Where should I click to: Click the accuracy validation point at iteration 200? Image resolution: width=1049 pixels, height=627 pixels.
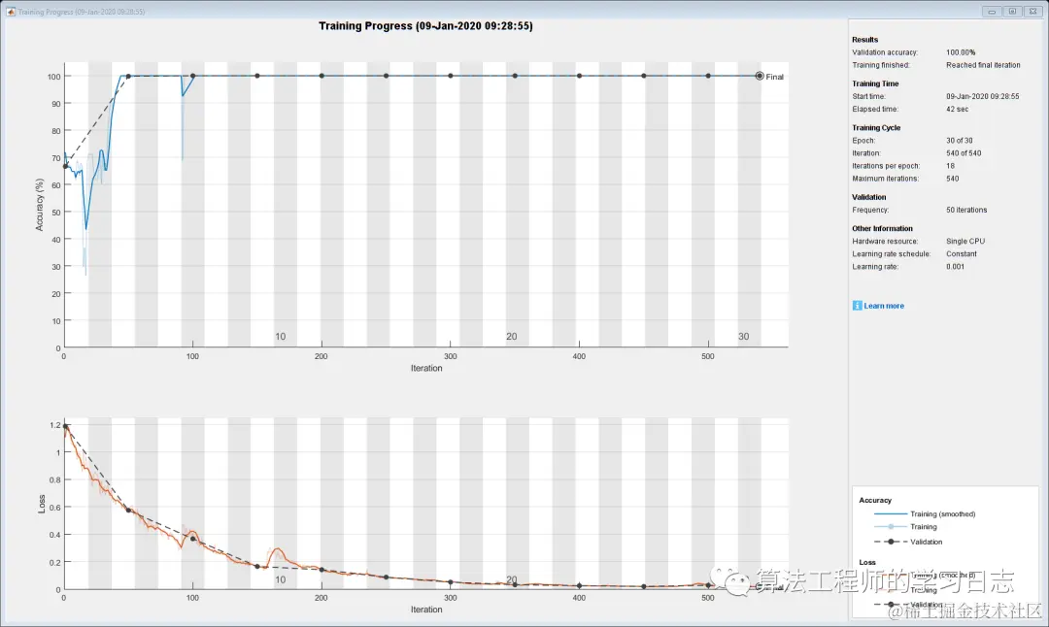(x=321, y=76)
